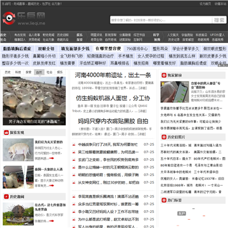The width and height of the screenshot is (228, 228).
Task: Click the red arrow after dog article summary
Action: pos(51,158)
